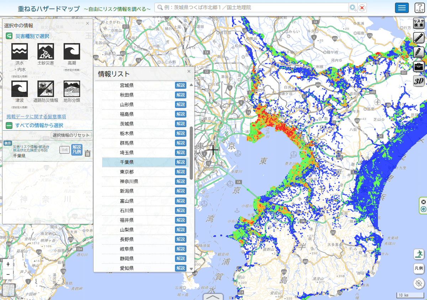Screen dimensions: 427x300
Task: Select the tsunami (津波) hazard icon
Action: tap(20, 89)
